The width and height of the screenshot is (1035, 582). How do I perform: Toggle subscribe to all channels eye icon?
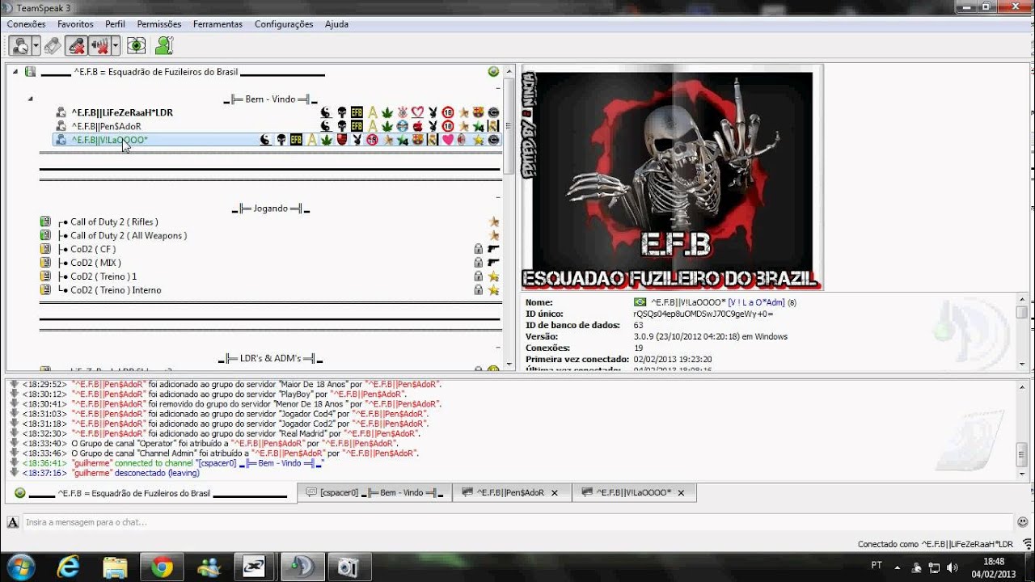(136, 45)
